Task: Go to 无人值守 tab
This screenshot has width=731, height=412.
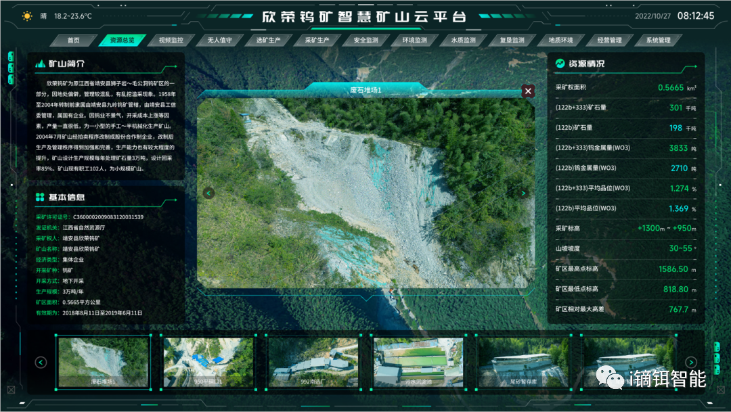Action: (x=219, y=41)
